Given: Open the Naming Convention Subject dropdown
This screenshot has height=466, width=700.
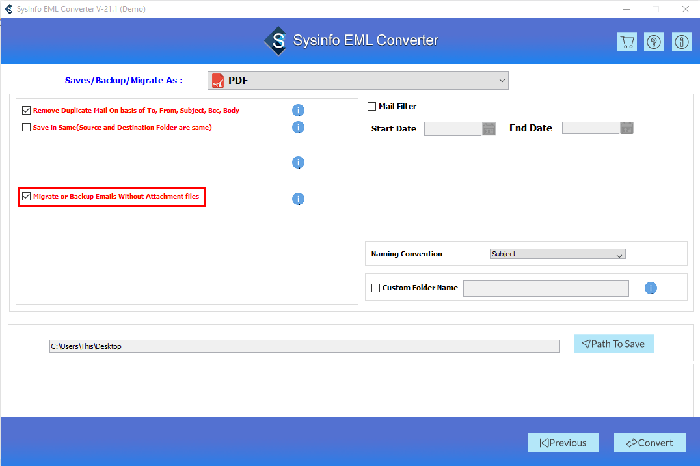Looking at the screenshot, I should pos(558,254).
